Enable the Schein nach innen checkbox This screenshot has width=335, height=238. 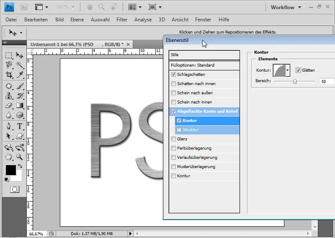(173, 102)
